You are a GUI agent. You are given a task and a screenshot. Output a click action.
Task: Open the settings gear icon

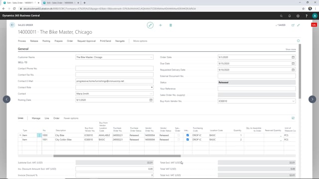pyautogui.click(x=298, y=16)
